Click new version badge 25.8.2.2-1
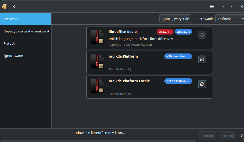Image resolution: width=244 pixels, height=142 pixels. 183,32
